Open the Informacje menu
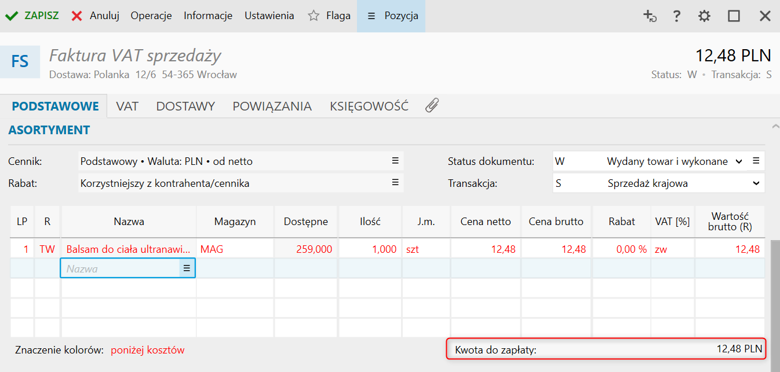This screenshot has height=372, width=780. click(208, 16)
